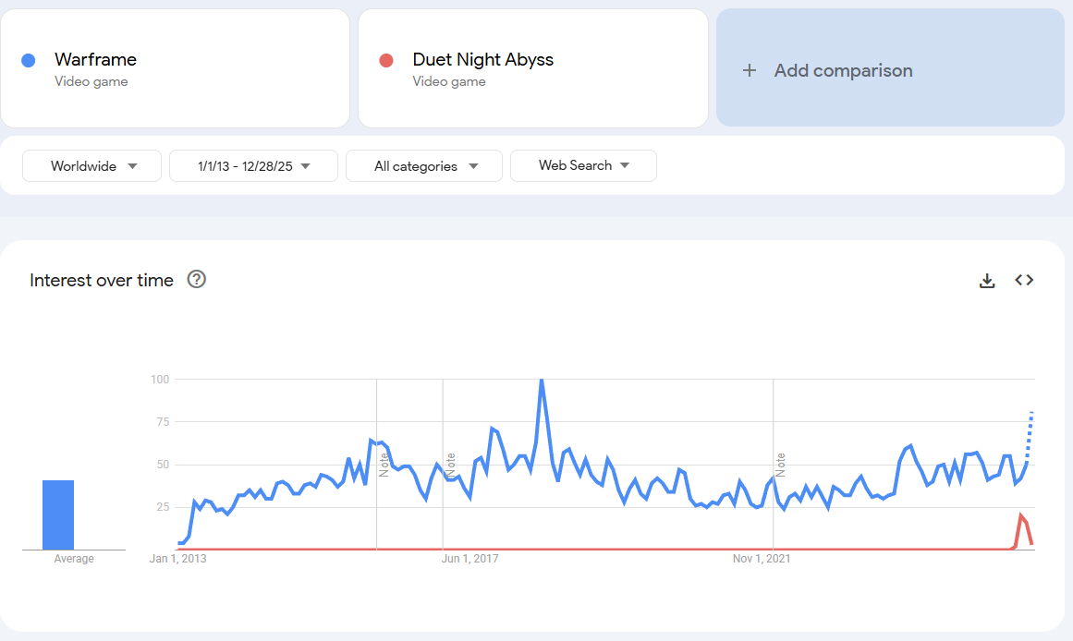Click the red Duet Night Abyss spike
Viewport: 1073px width, 641px height.
[1021, 516]
